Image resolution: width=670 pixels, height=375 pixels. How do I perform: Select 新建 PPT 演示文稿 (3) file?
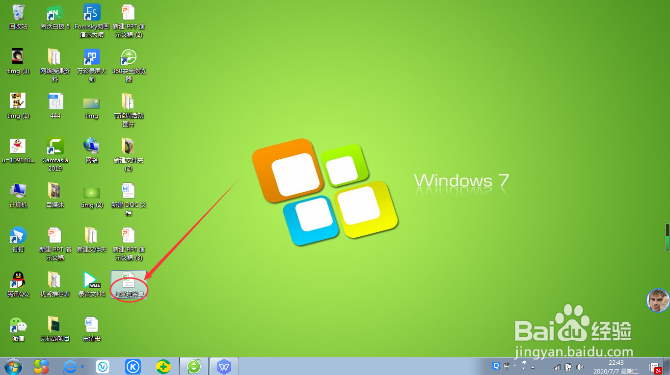click(129, 244)
